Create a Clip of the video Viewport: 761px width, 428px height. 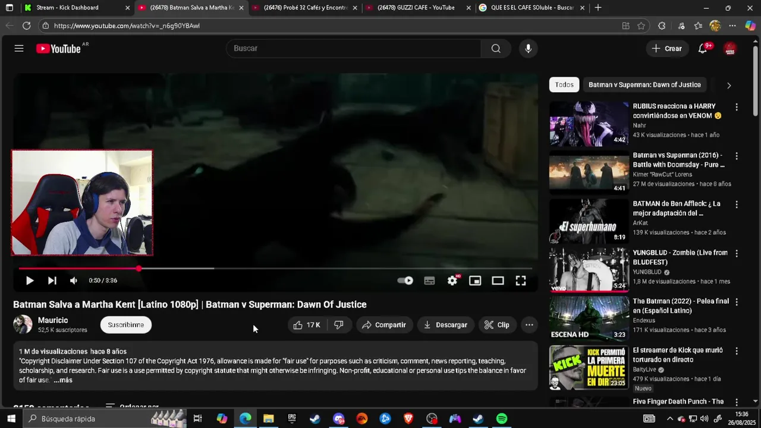coord(497,325)
